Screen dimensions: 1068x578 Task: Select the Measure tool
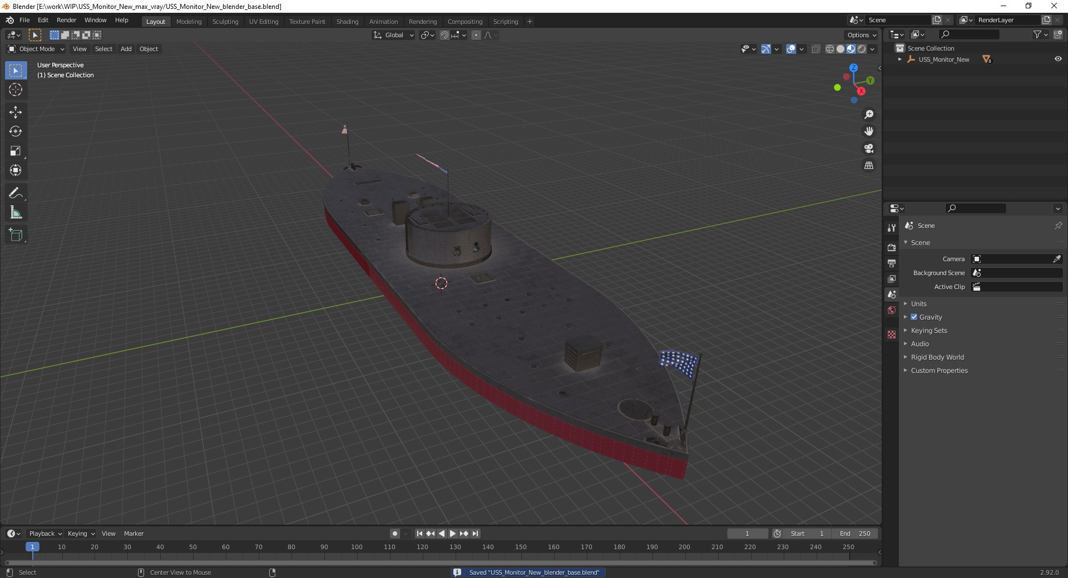coord(16,213)
